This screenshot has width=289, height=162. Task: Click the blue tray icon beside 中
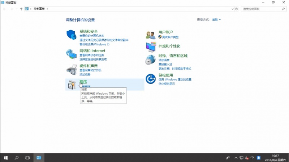259,158
